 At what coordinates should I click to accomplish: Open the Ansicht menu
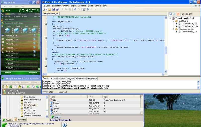[x=66, y=6]
